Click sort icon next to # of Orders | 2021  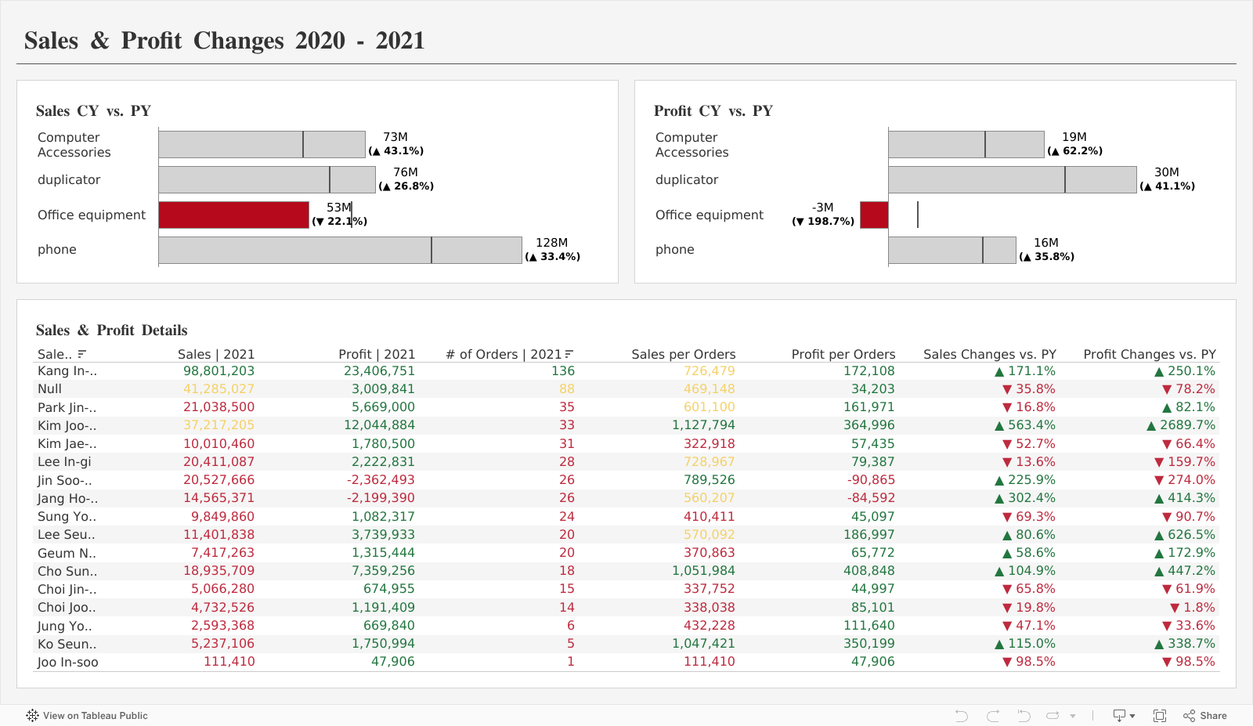569,354
